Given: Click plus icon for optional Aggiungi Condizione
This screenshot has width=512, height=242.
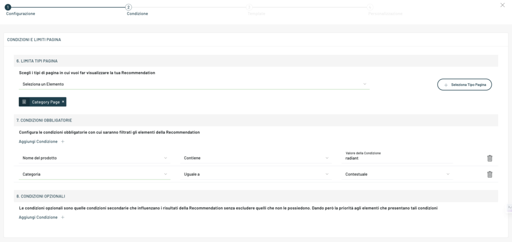Looking at the screenshot, I should [63, 217].
